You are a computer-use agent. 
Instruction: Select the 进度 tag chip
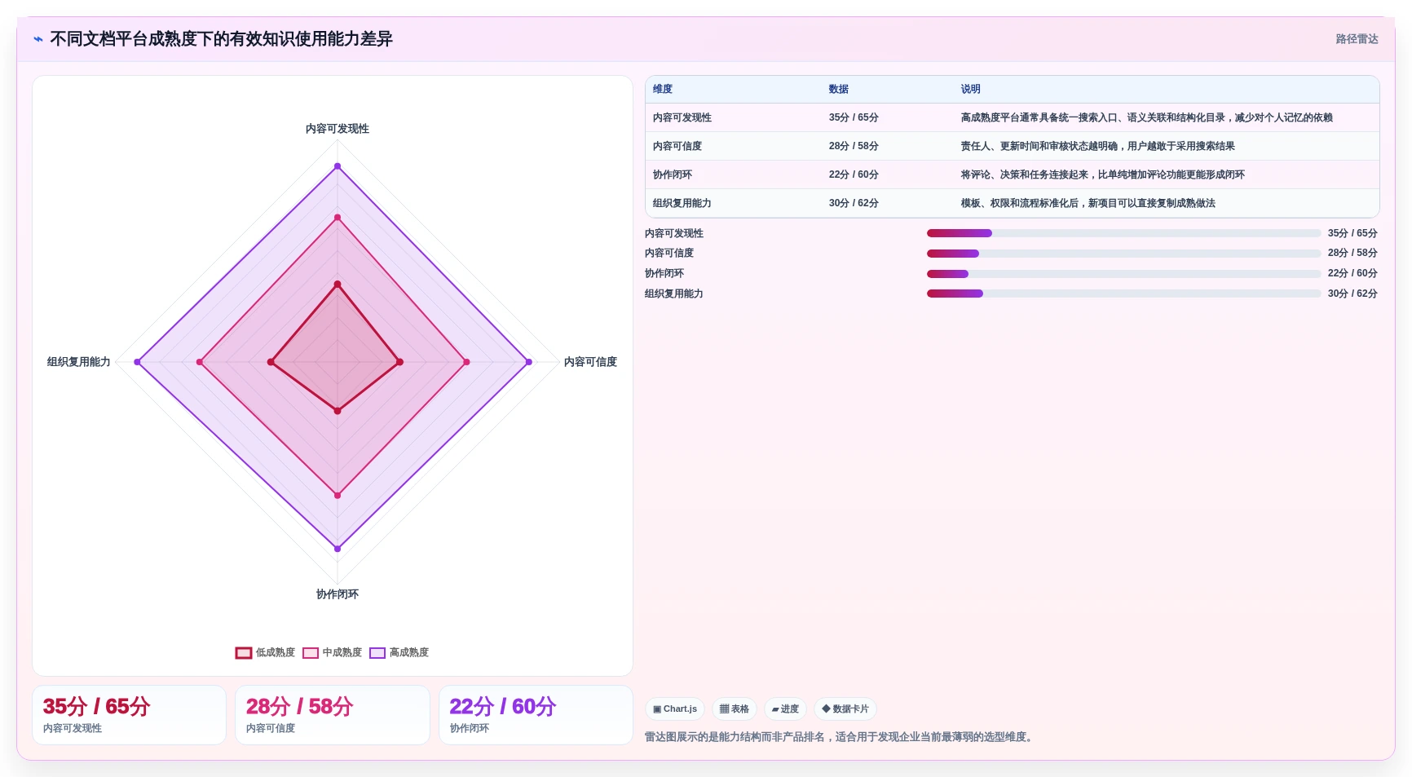[x=785, y=709]
